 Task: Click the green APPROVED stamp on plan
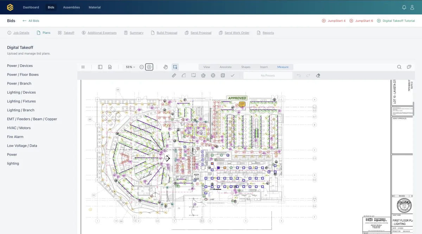tap(237, 98)
